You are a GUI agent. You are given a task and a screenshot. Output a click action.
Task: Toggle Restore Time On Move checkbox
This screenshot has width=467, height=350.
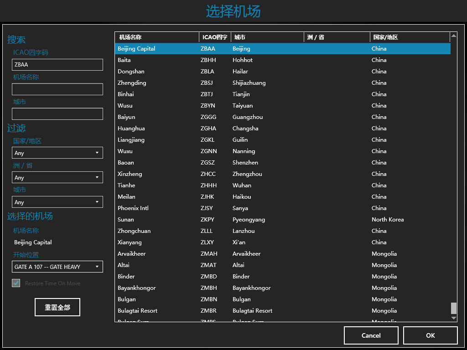click(x=16, y=283)
